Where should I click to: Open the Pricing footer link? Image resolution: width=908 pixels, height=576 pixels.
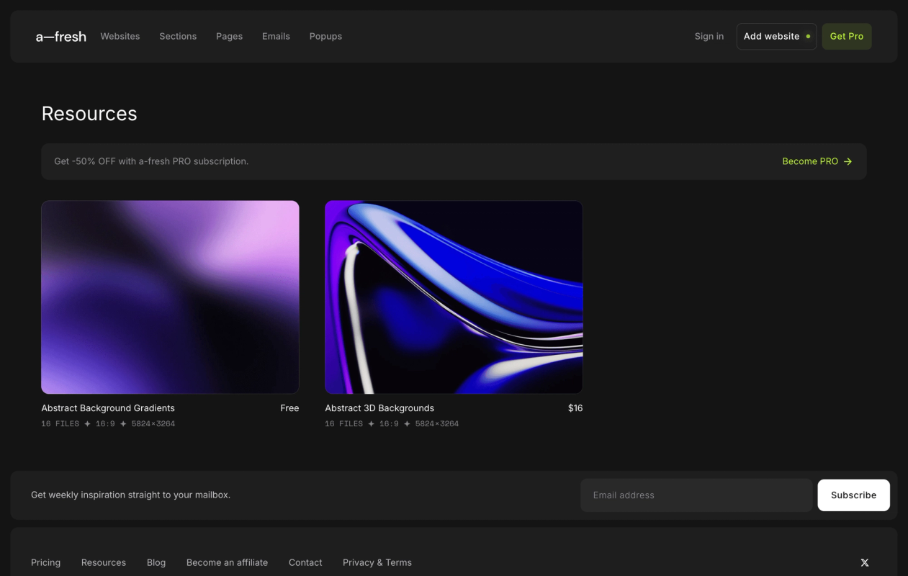point(45,562)
